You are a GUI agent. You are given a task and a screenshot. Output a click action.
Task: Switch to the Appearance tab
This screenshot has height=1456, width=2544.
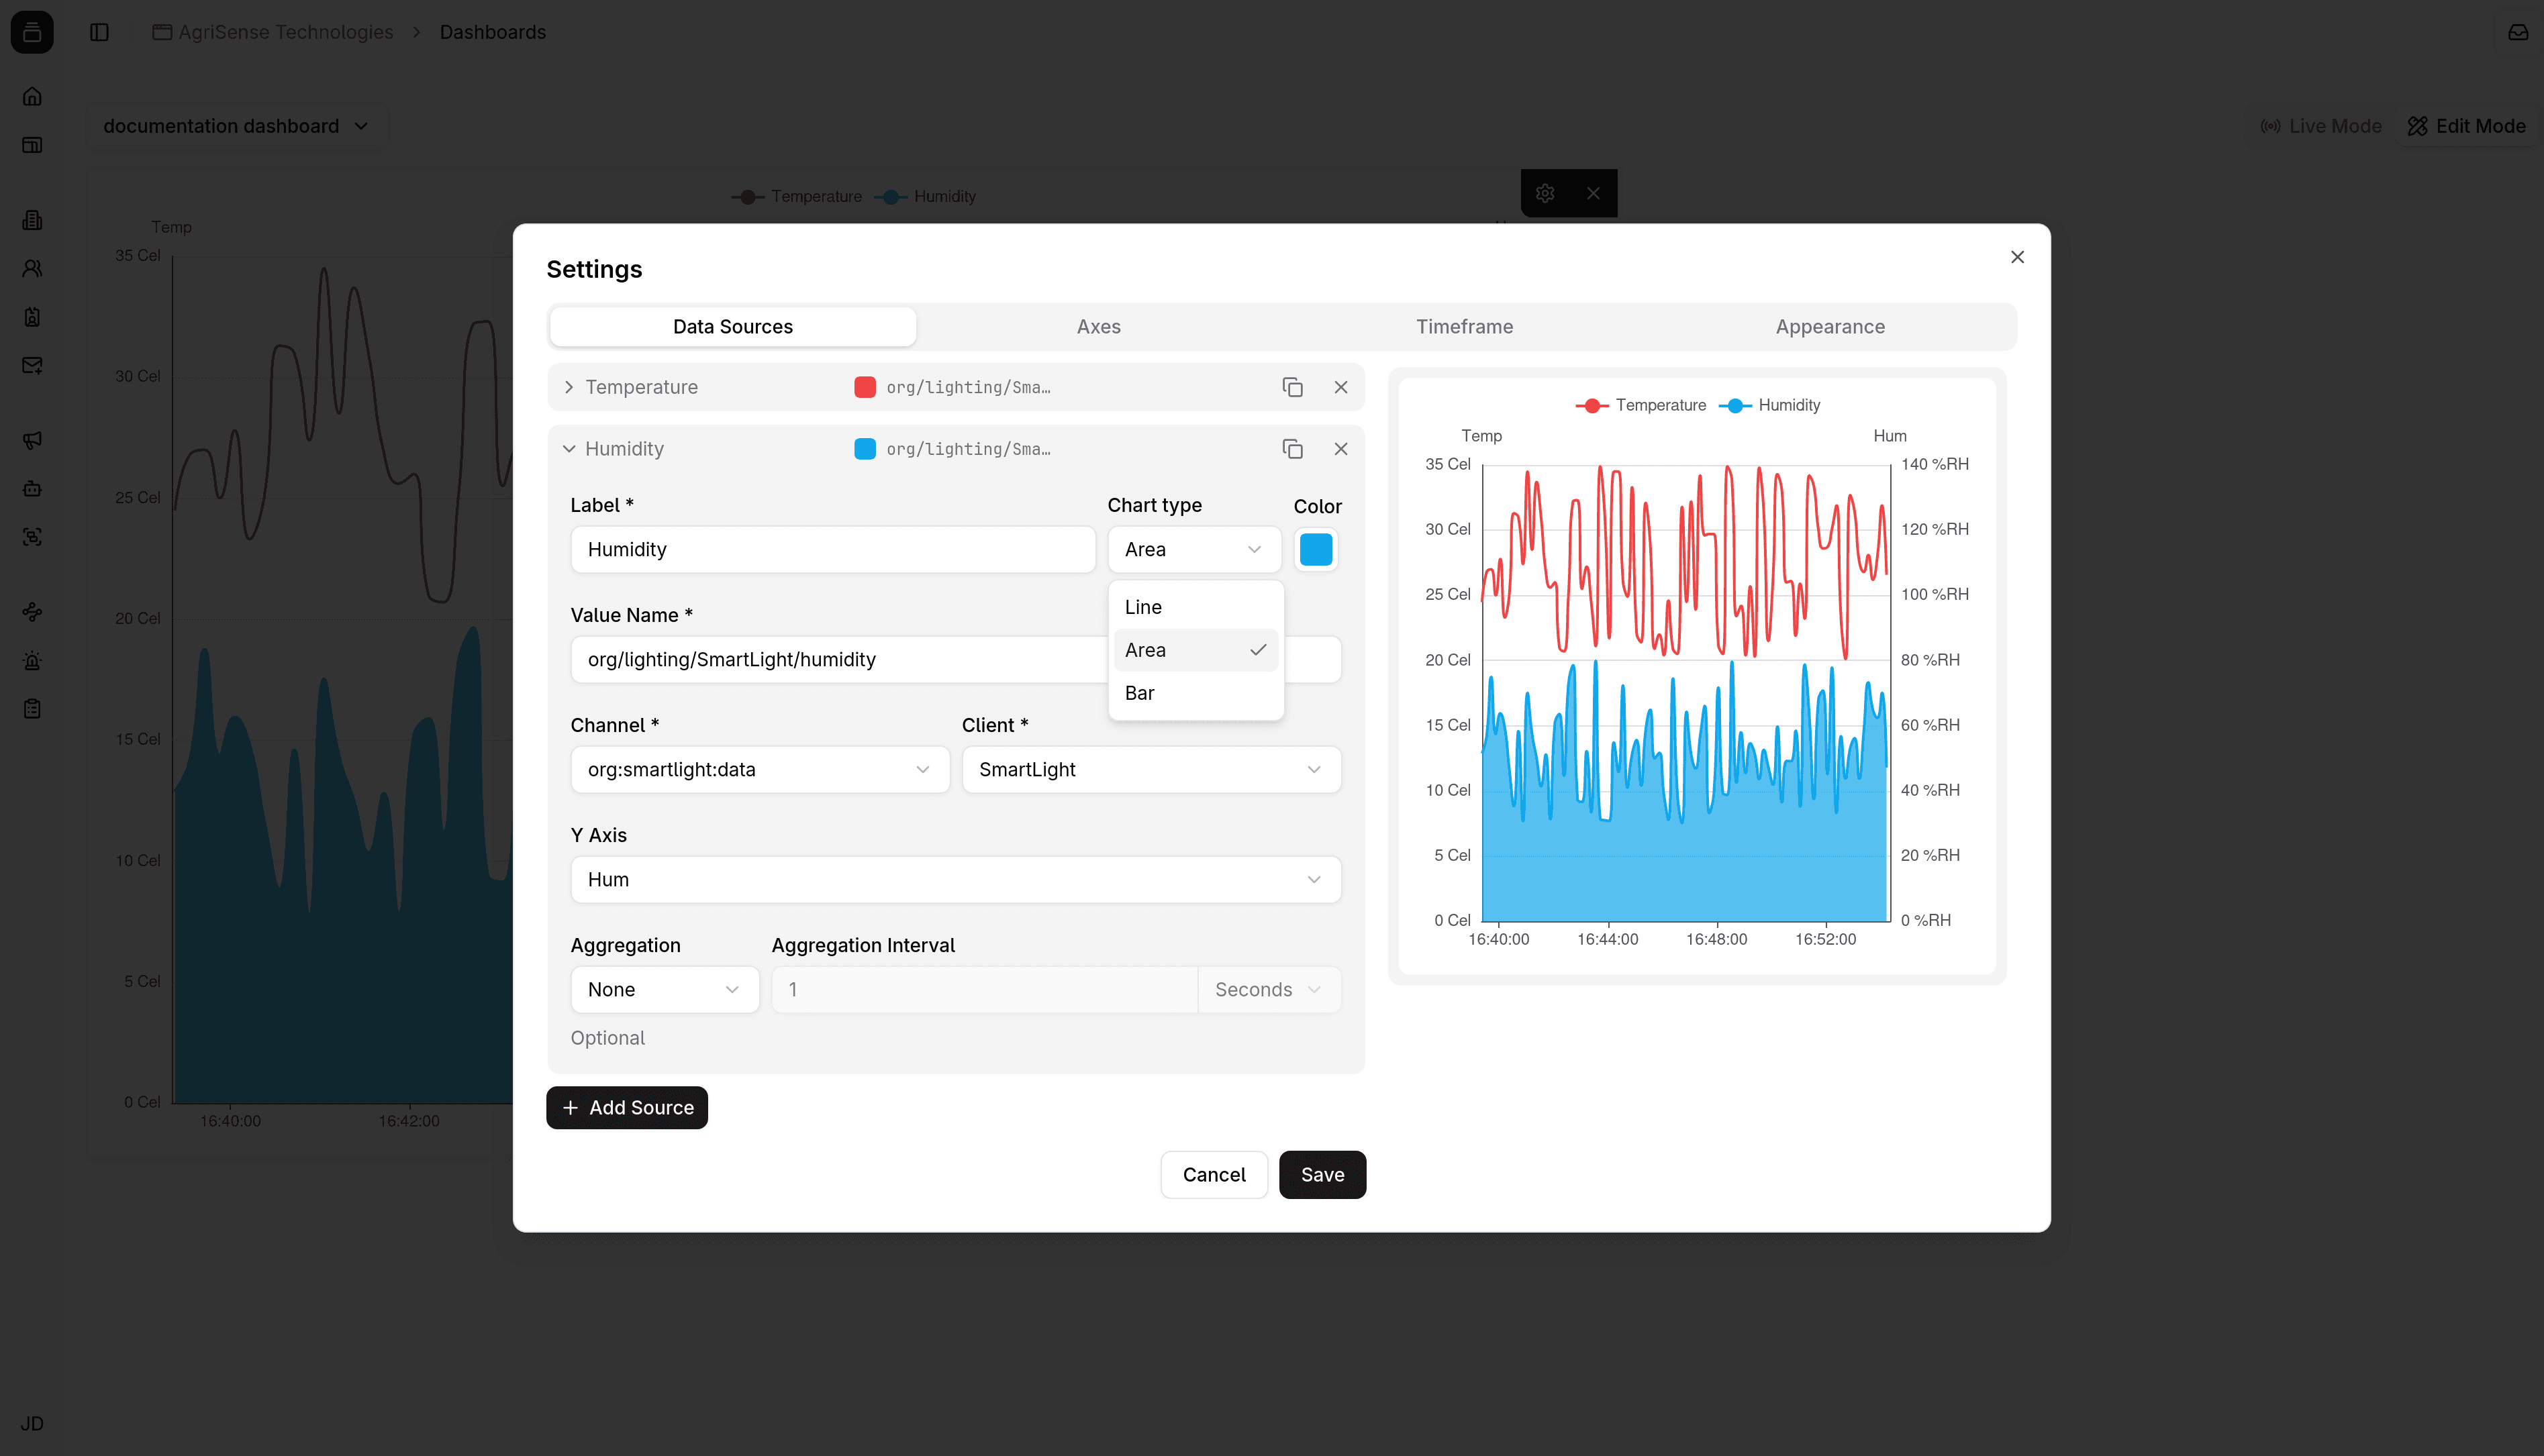coord(1830,326)
